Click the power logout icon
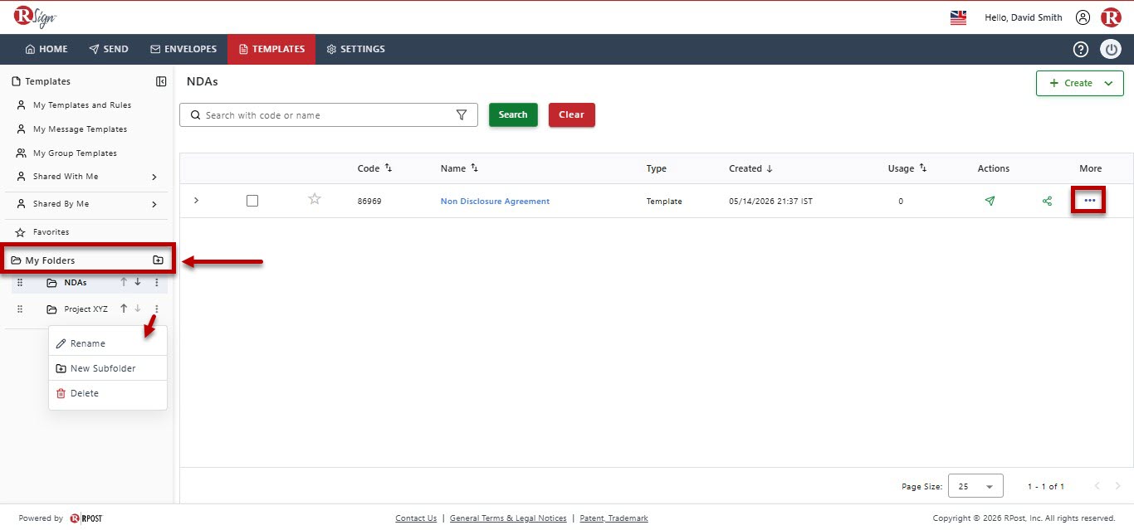Viewport: 1134px width, 530px height. pyautogui.click(x=1111, y=49)
